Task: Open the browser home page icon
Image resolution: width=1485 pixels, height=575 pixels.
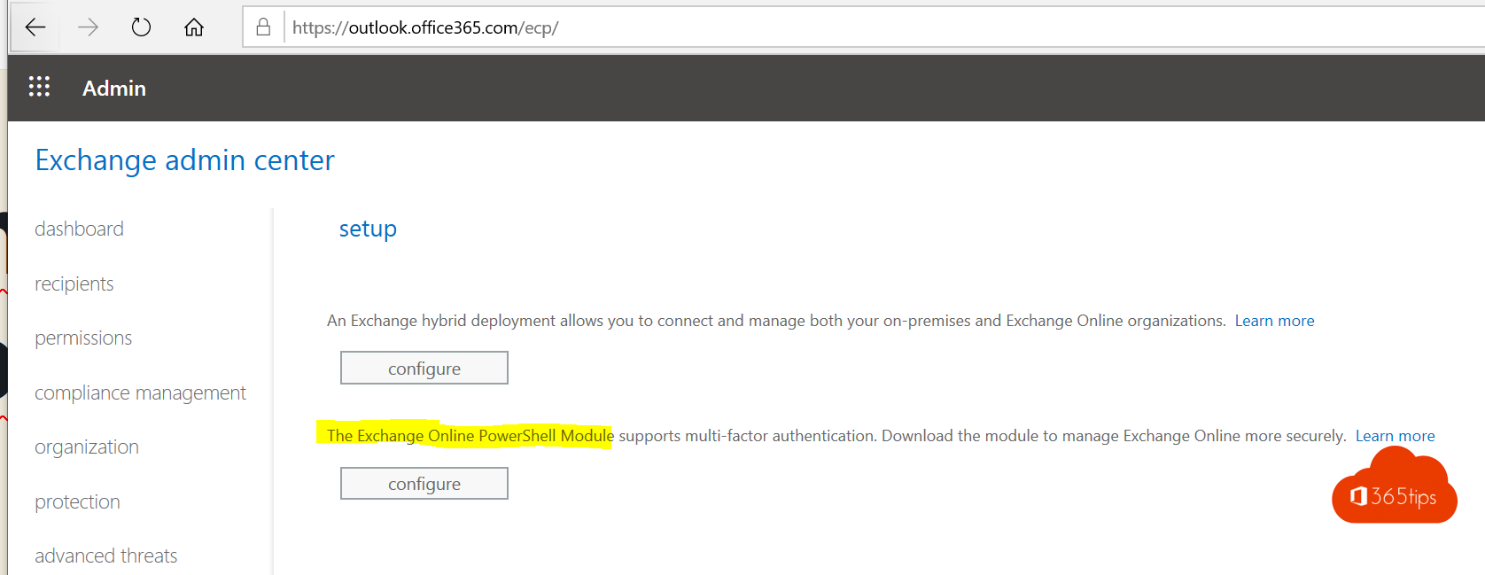Action: [194, 27]
